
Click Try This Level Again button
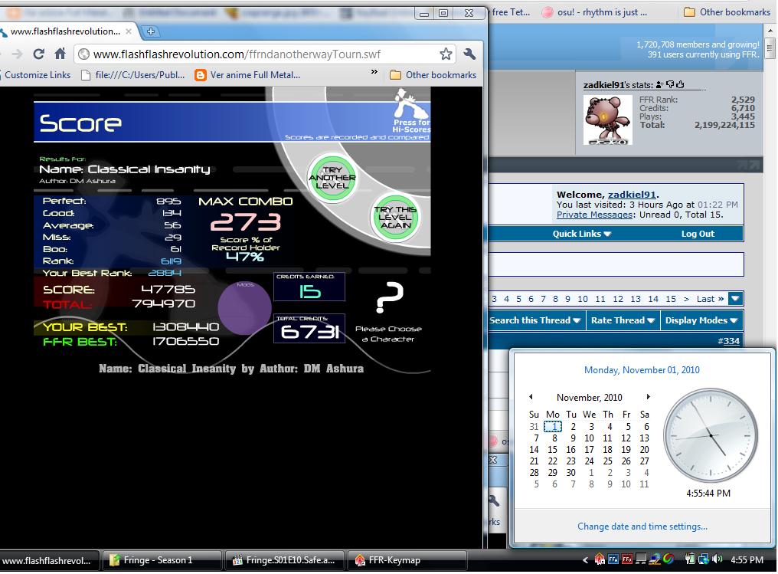tap(395, 217)
